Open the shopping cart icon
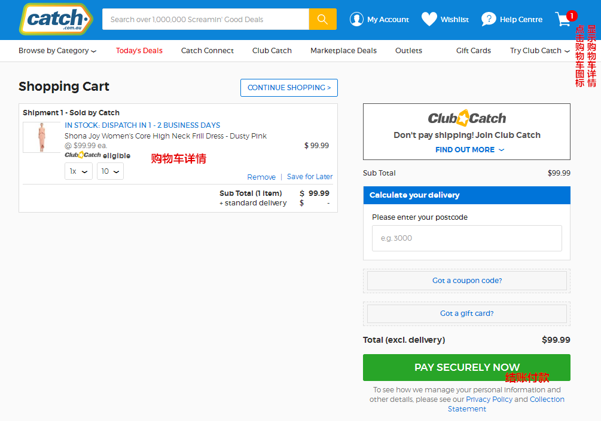Screen dimensions: 601x421 pyautogui.click(x=564, y=19)
